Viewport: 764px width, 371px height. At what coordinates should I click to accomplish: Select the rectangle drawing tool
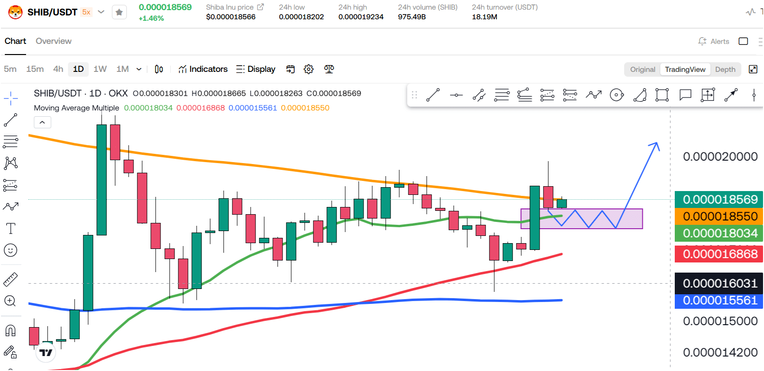(662, 95)
